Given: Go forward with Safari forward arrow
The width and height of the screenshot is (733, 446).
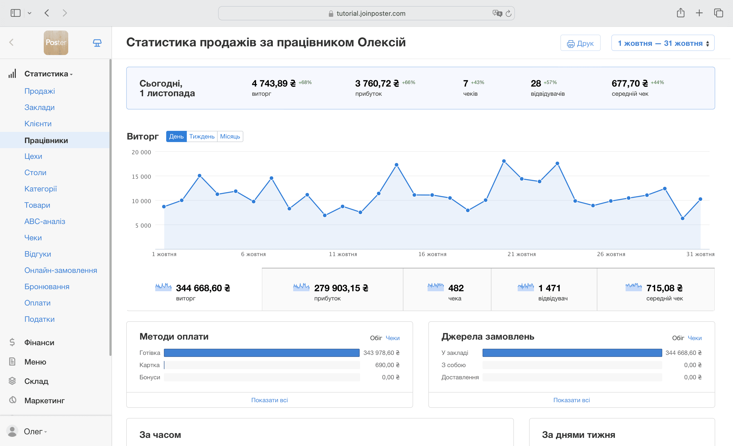Looking at the screenshot, I should coord(65,13).
